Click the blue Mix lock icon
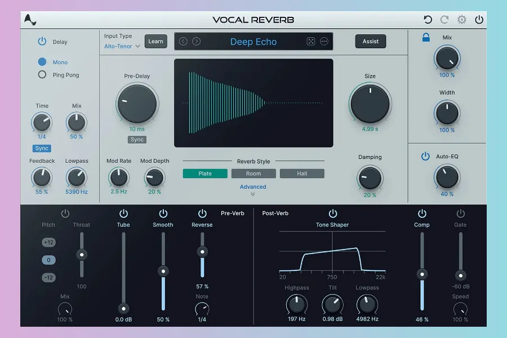This screenshot has height=338, width=507. [426, 38]
